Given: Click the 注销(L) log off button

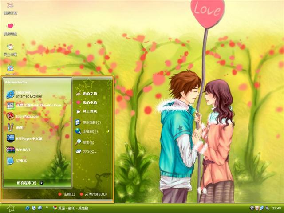Looking at the screenshot, I should pyautogui.click(x=67, y=194).
